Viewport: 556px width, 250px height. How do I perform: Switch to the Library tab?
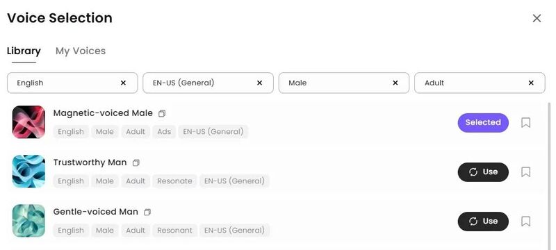tap(24, 51)
